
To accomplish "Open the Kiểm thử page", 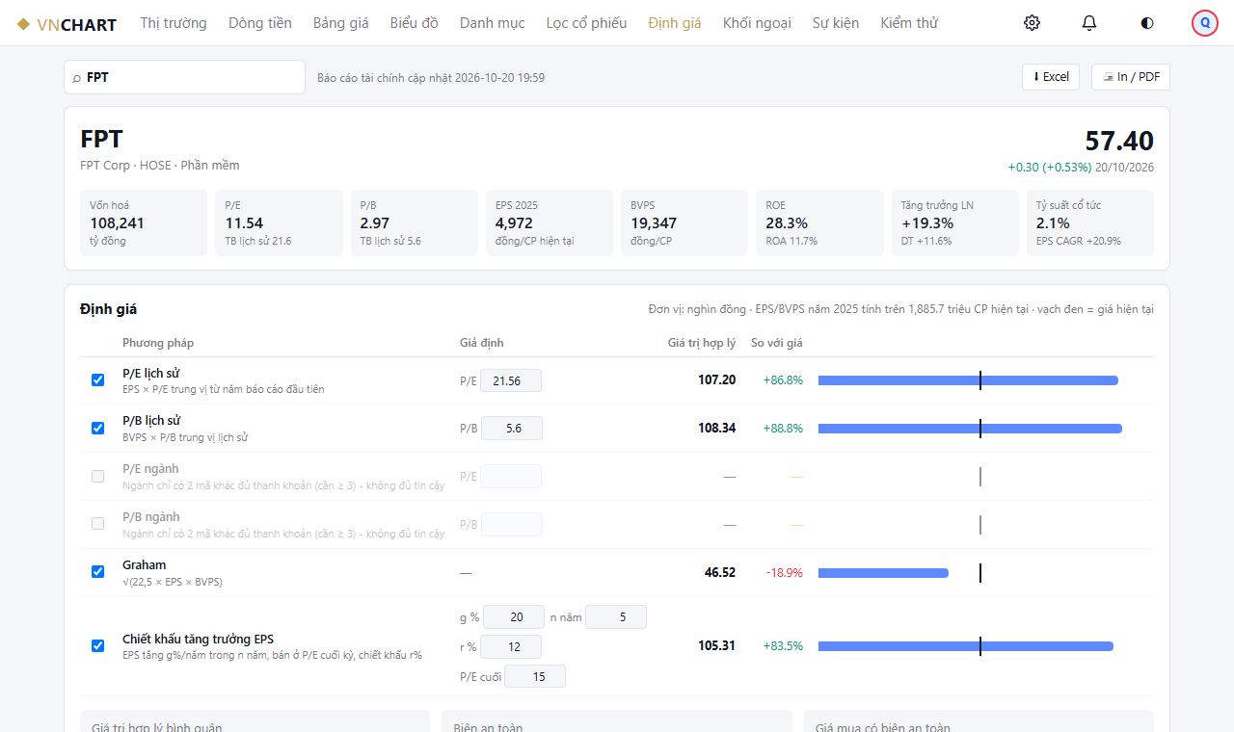I will [909, 23].
